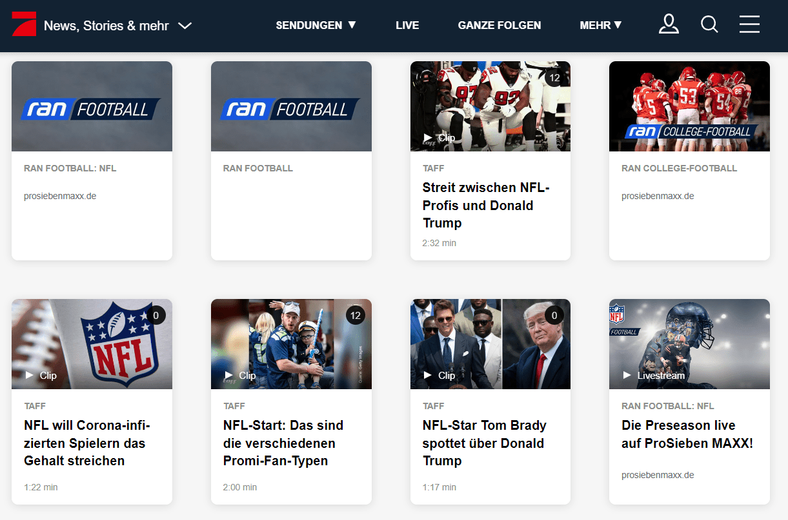Open the ran Football NFL card thumbnail
Screen dimensions: 788x520
click(92, 106)
